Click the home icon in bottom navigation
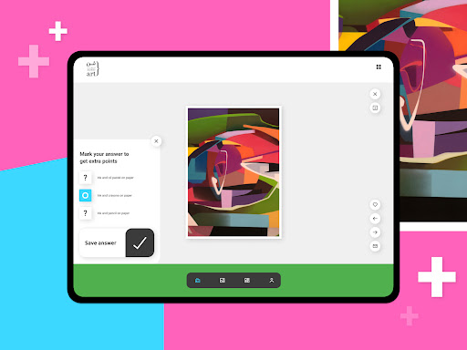Viewport: 467px width, 350px height. click(198, 280)
